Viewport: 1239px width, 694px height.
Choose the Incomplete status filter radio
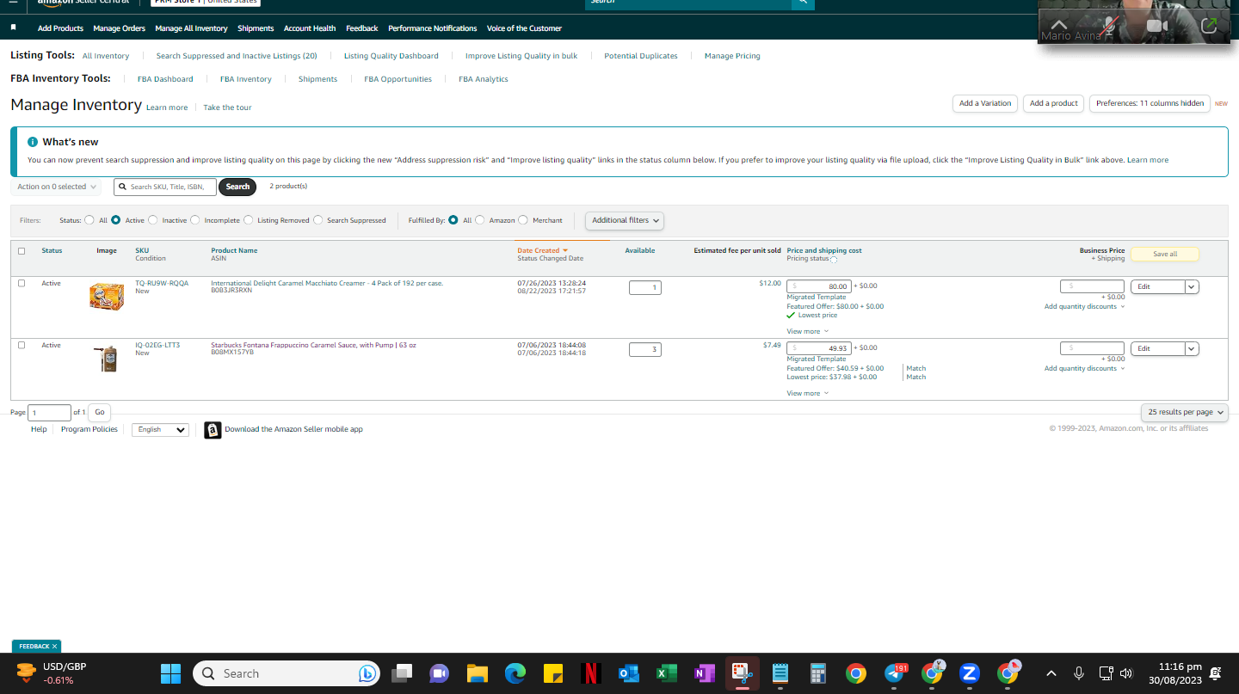coord(195,220)
